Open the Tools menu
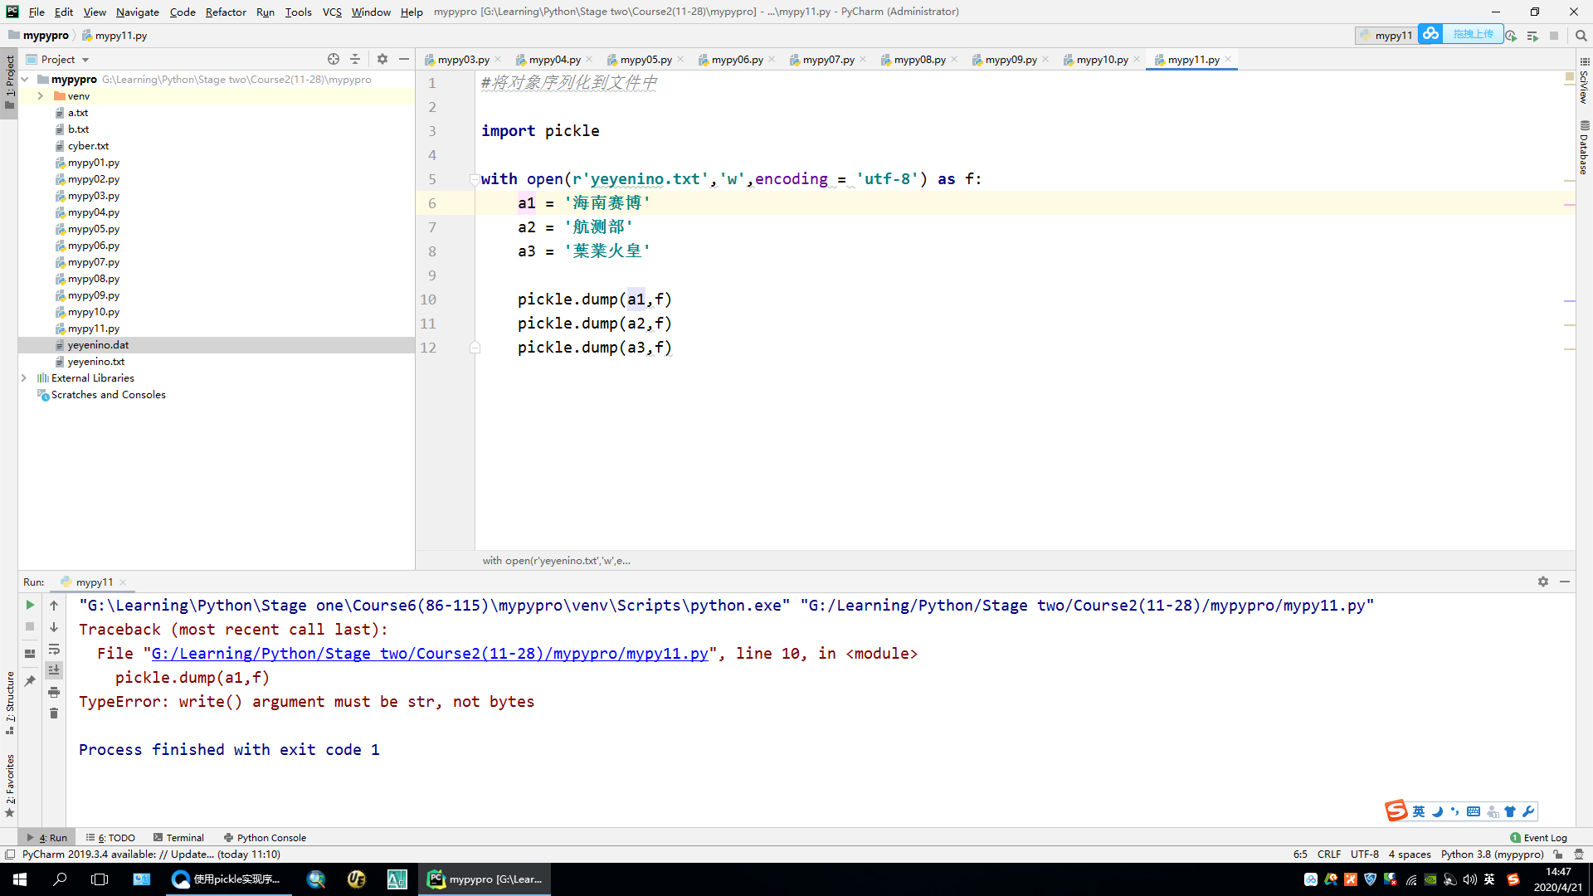 (x=298, y=12)
